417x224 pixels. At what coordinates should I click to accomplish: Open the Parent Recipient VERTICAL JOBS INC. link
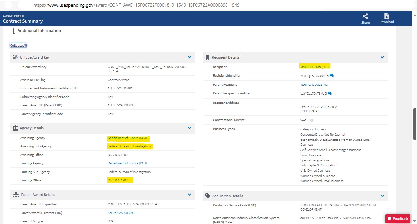(x=314, y=85)
